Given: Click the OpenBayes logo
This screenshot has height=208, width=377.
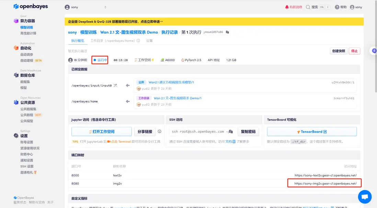Looking at the screenshot, I should coord(31,7).
